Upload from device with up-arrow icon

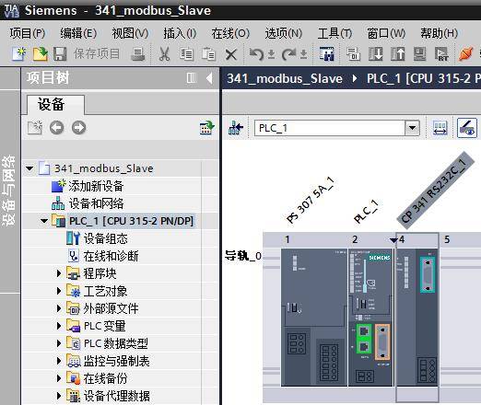(x=398, y=54)
